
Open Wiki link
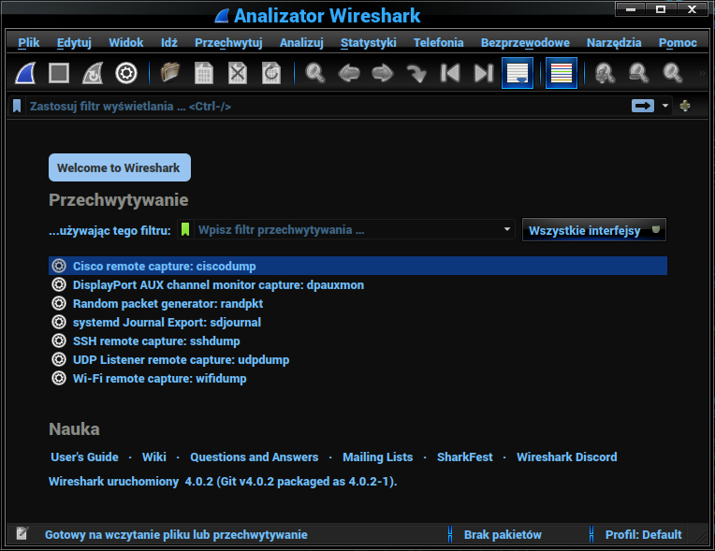coord(154,457)
